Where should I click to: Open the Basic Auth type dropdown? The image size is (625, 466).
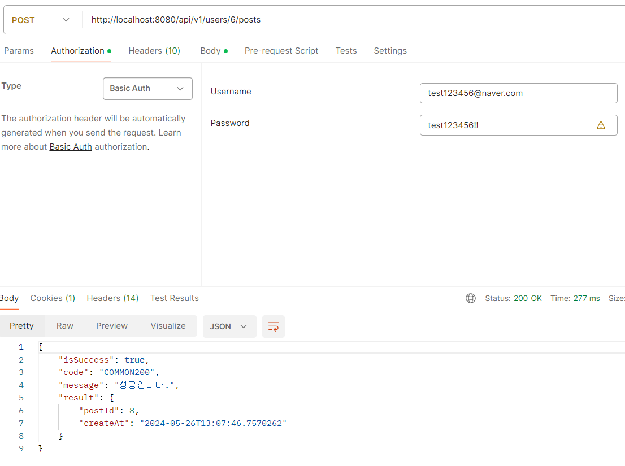pos(147,89)
